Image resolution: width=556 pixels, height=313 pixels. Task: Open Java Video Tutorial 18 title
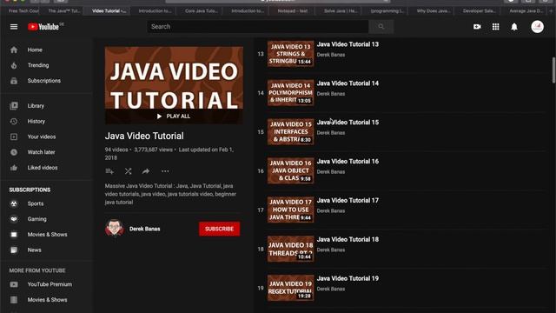coord(347,240)
